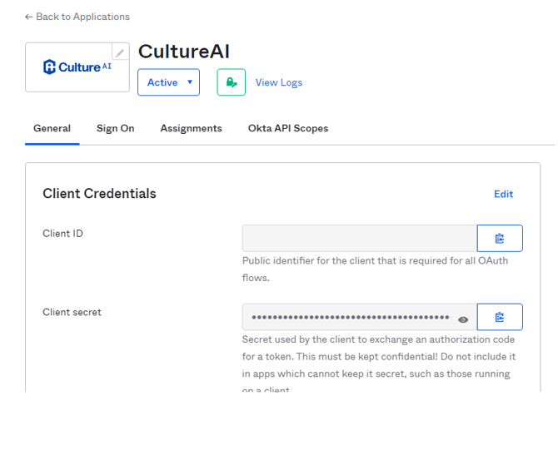558x455 pixels.
Task: Copy the Client ID to clipboard
Action: (500, 238)
